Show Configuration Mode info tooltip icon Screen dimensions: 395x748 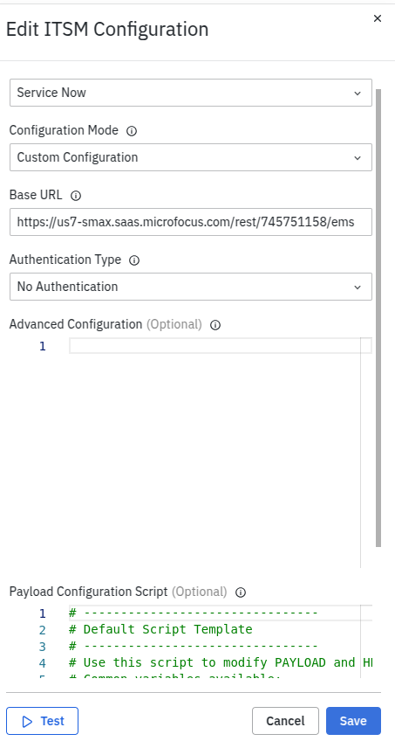132,131
